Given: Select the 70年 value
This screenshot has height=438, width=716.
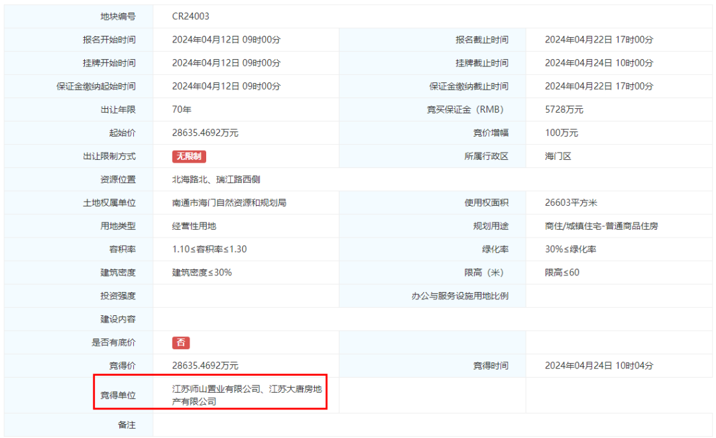Looking at the screenshot, I should click(181, 110).
